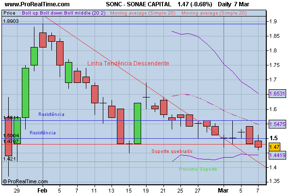Click the Mar month axis label

[223, 191]
